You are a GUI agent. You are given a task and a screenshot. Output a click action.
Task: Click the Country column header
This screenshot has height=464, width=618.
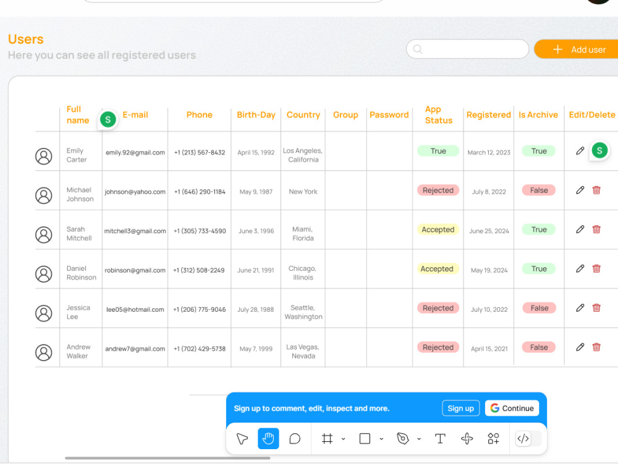coord(303,115)
